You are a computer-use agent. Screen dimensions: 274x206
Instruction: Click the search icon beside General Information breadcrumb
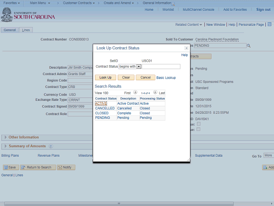(173, 4)
